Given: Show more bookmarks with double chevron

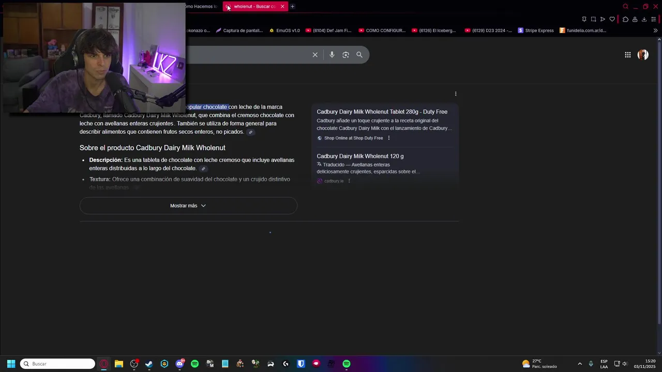Looking at the screenshot, I should pos(655,30).
